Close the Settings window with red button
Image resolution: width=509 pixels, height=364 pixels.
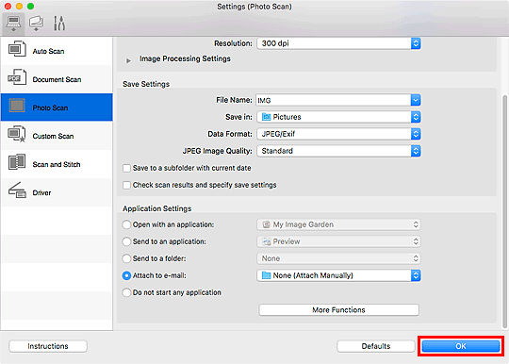(8, 7)
